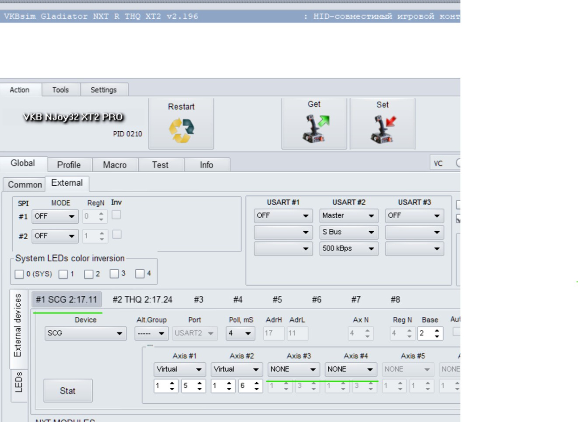The image size is (578, 422).
Task: Click the AdrL field showing 11
Action: (x=297, y=334)
